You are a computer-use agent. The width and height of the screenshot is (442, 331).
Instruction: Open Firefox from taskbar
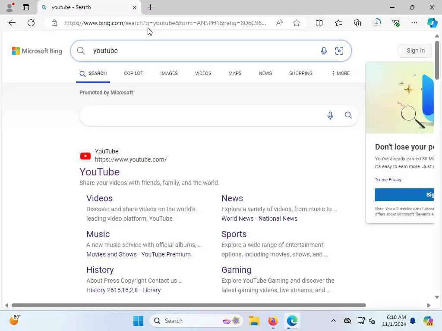coord(273,321)
